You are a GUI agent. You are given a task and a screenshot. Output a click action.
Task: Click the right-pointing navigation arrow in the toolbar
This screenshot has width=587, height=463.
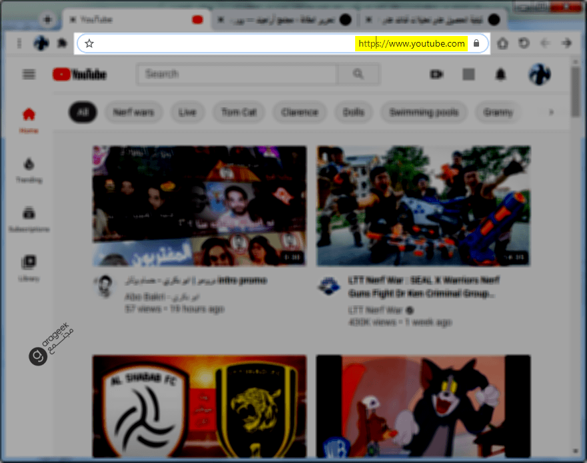[567, 43]
